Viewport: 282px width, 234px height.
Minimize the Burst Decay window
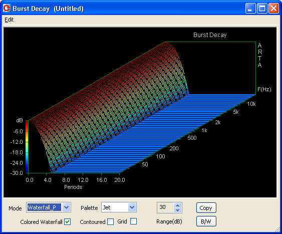(x=250, y=9)
